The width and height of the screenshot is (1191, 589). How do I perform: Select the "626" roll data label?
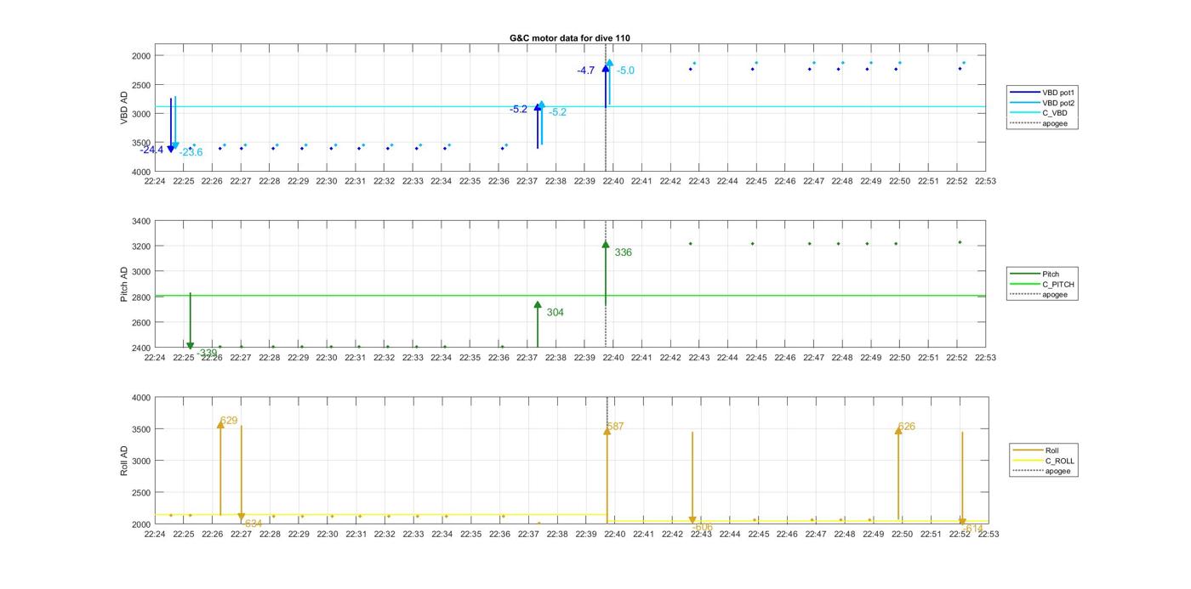[x=907, y=427]
